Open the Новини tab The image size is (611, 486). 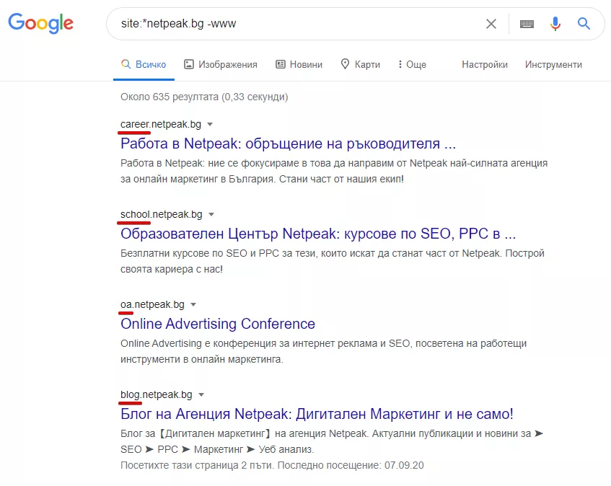tap(299, 64)
